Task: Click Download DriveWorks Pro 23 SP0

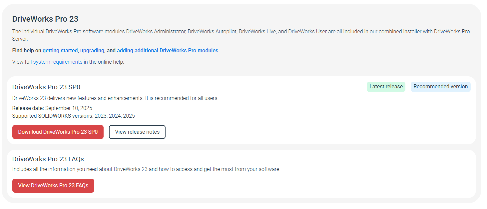Action: (x=58, y=132)
